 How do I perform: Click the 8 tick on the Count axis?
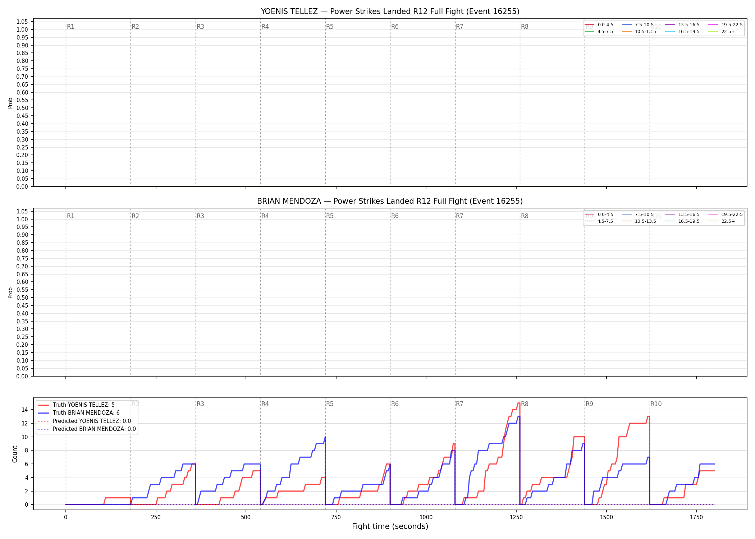[x=26, y=450]
